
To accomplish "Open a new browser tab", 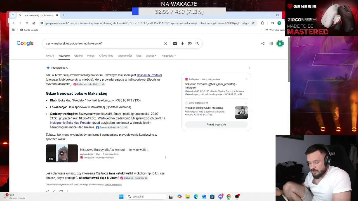I will click(x=64, y=15).
